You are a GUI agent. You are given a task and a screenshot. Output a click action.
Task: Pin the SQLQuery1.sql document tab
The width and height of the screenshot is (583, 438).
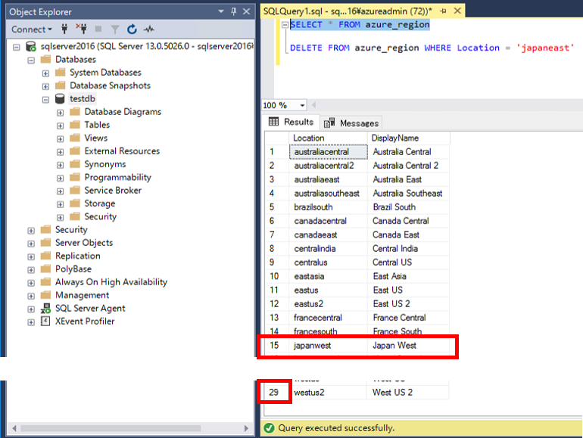(x=443, y=11)
